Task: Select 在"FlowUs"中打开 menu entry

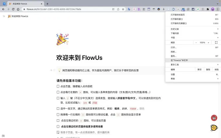Action: coord(193,60)
